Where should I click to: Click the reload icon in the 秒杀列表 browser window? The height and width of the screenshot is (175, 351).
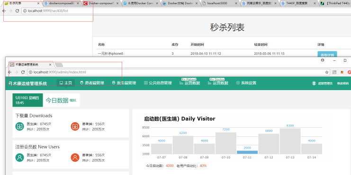click(x=17, y=11)
